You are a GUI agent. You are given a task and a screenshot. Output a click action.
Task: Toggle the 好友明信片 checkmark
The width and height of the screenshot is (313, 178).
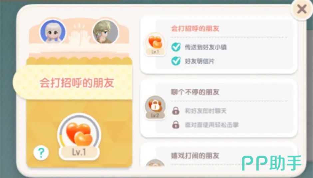[176, 61]
